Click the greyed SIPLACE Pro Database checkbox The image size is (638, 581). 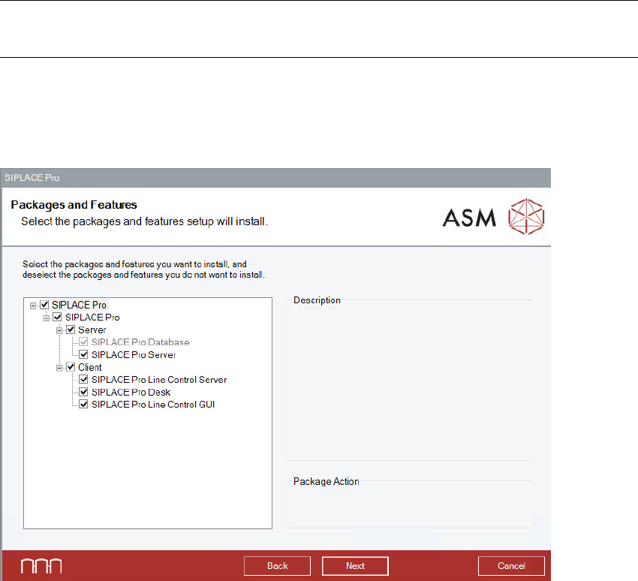tap(83, 342)
